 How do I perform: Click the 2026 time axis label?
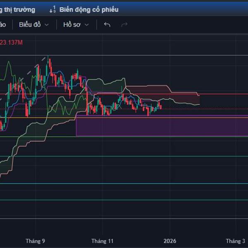tap(169, 241)
